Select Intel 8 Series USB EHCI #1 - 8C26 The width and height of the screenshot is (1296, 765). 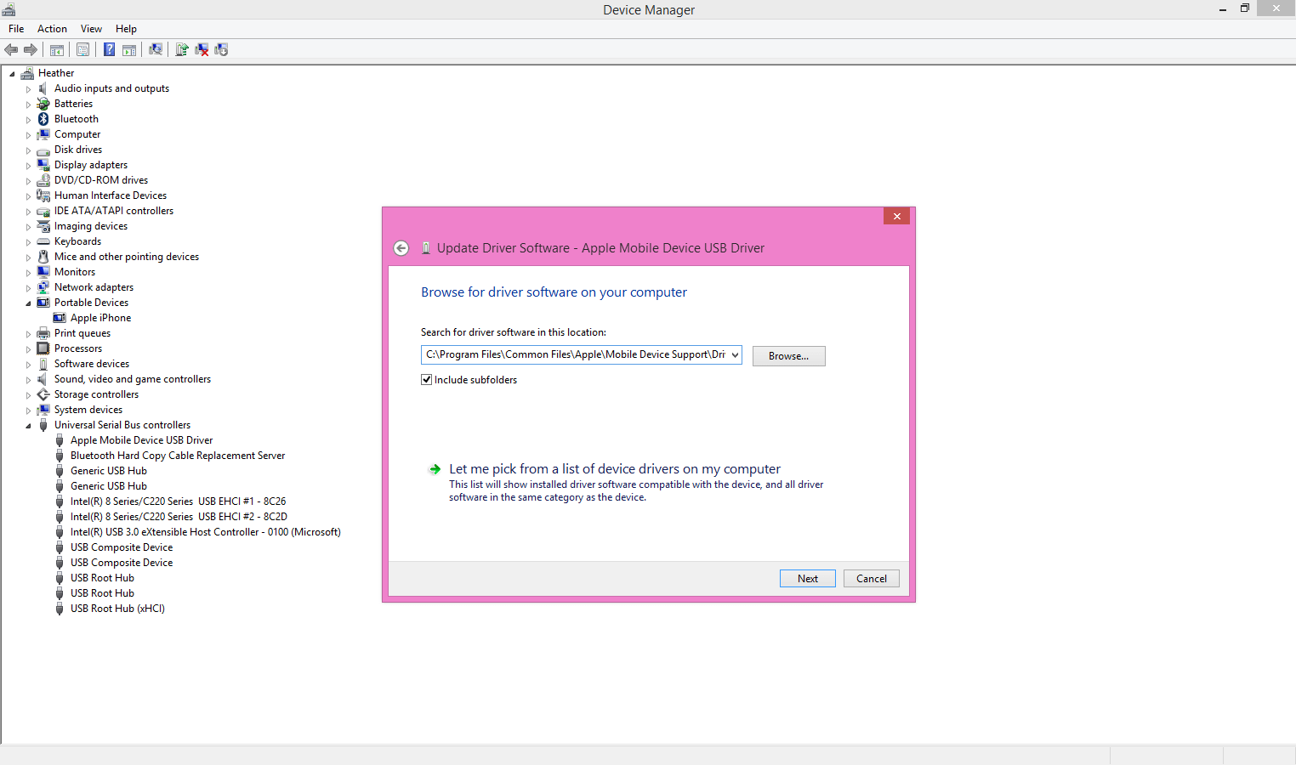click(x=178, y=501)
